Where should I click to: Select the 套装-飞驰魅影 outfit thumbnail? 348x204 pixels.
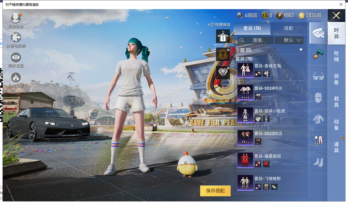click(x=245, y=183)
